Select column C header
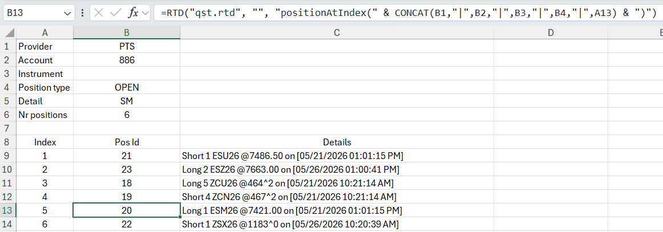Image resolution: width=663 pixels, height=232 pixels. (x=337, y=32)
